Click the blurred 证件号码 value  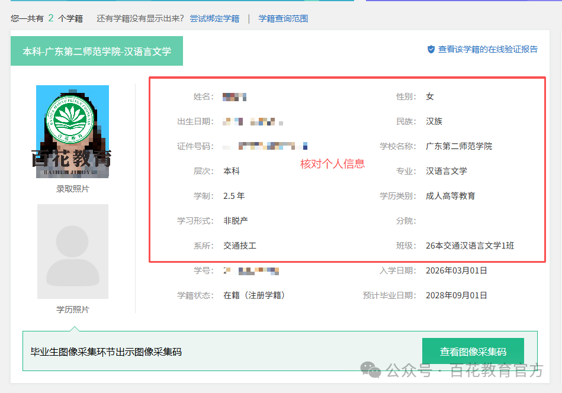click(265, 146)
